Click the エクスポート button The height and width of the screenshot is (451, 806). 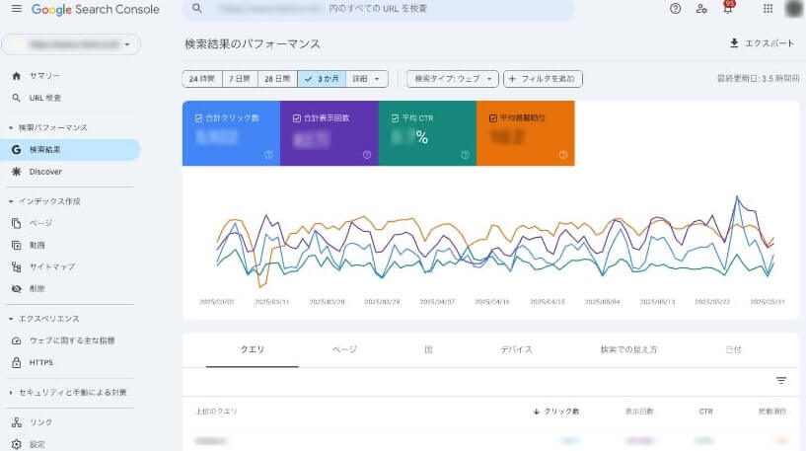(762, 43)
